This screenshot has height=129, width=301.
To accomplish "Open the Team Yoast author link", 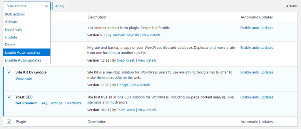I will (126, 110).
